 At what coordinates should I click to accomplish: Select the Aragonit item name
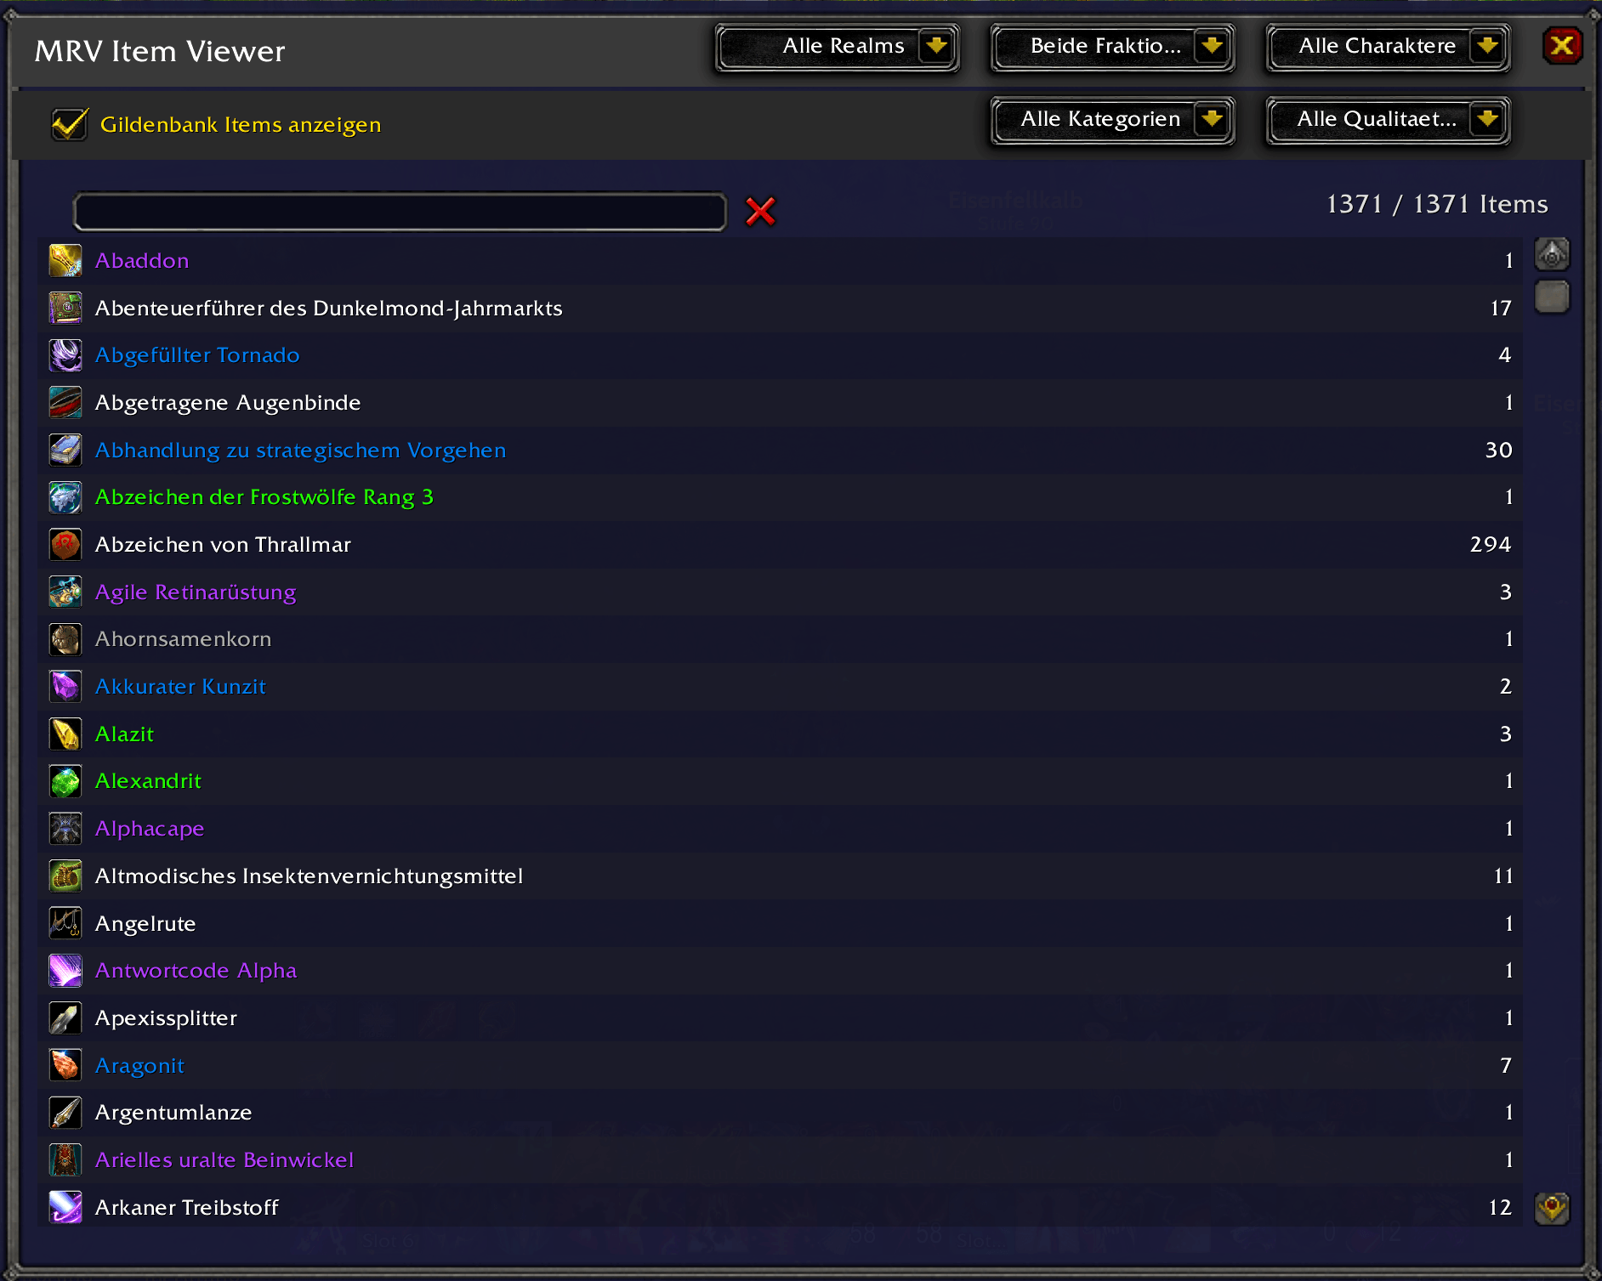(139, 1066)
